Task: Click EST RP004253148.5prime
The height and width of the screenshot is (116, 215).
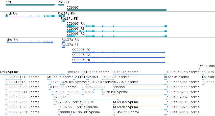Action: point(182,72)
